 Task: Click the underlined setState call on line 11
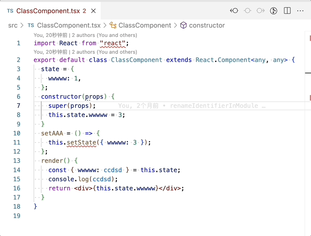(x=82, y=143)
